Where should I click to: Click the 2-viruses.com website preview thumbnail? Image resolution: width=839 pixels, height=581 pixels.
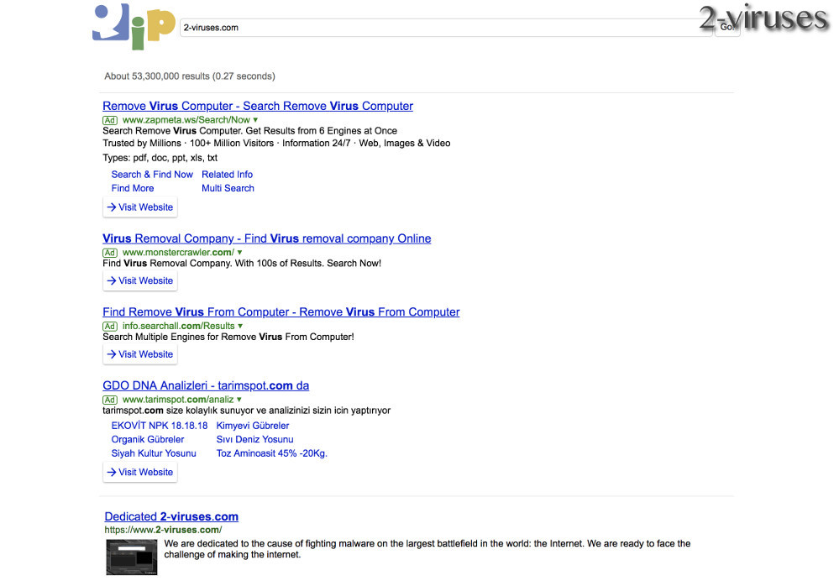pos(131,556)
